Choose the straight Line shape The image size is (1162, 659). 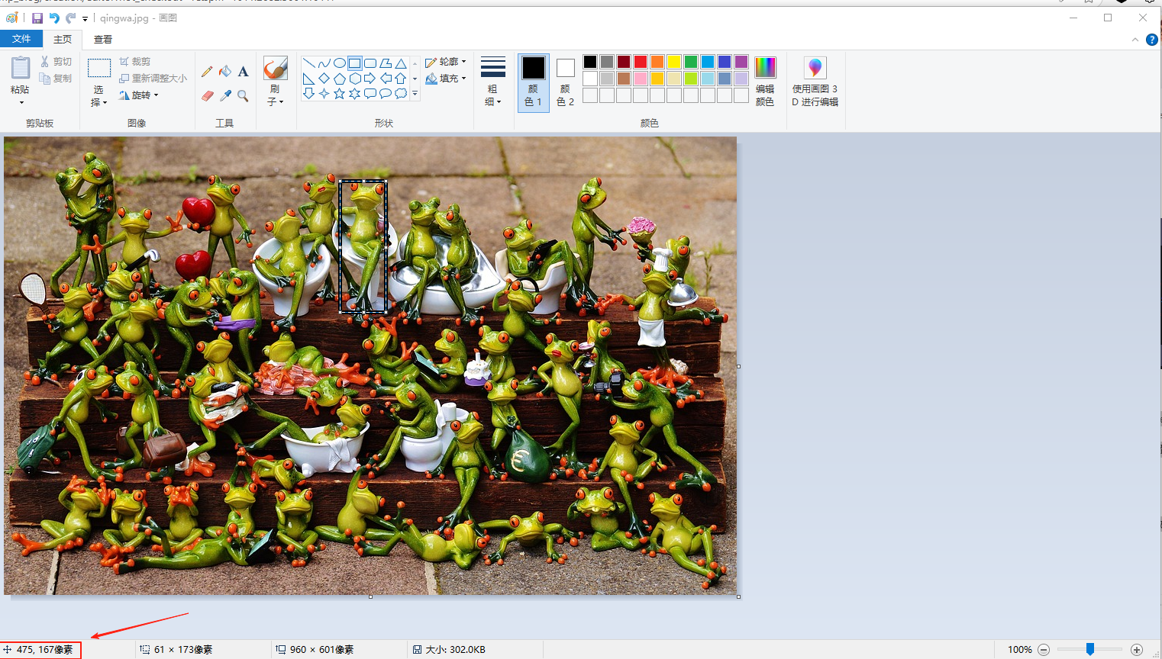(309, 63)
